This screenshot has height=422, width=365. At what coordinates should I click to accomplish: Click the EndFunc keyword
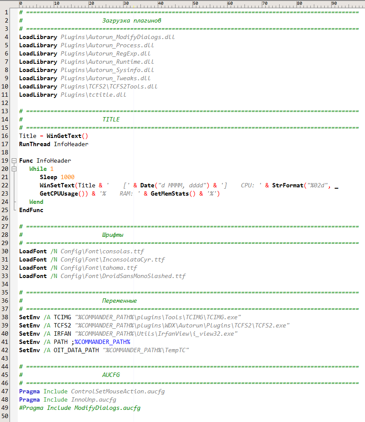point(31,210)
